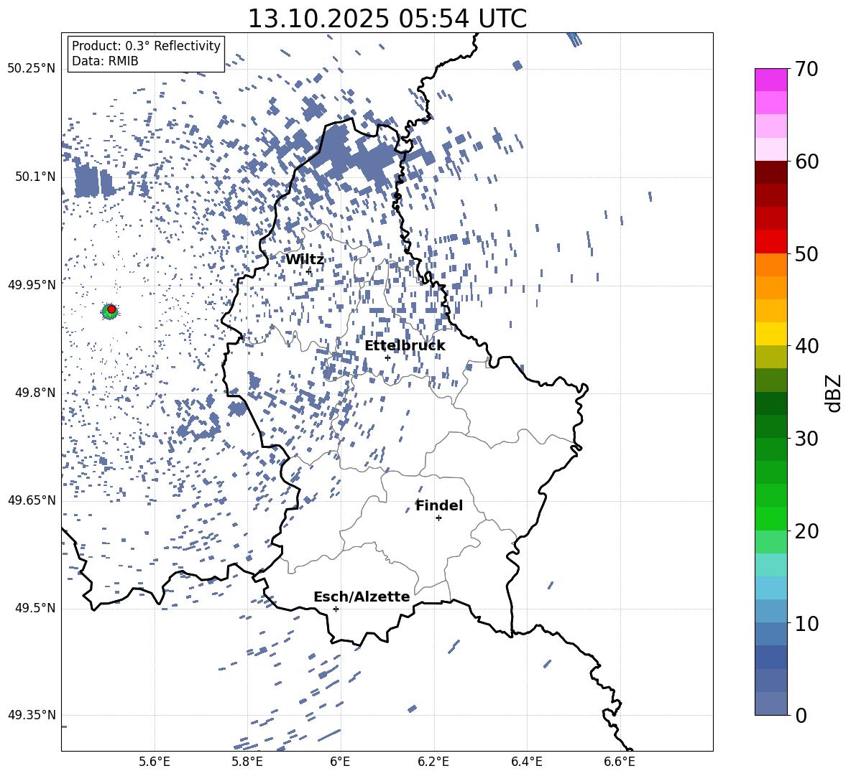Click the colorbar tick label 10
This screenshot has height=776, width=851.
coord(807,623)
